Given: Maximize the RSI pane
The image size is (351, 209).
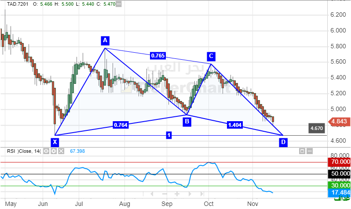Looking at the screenshot, I should coord(302,151).
